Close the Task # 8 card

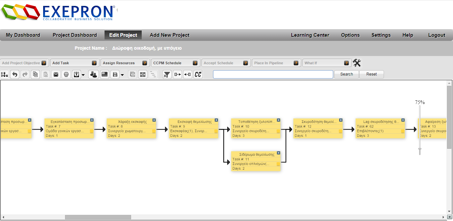pyautogui.click(x=154, y=120)
